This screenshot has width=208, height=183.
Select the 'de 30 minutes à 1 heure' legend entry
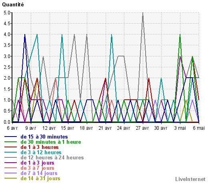point(51,142)
